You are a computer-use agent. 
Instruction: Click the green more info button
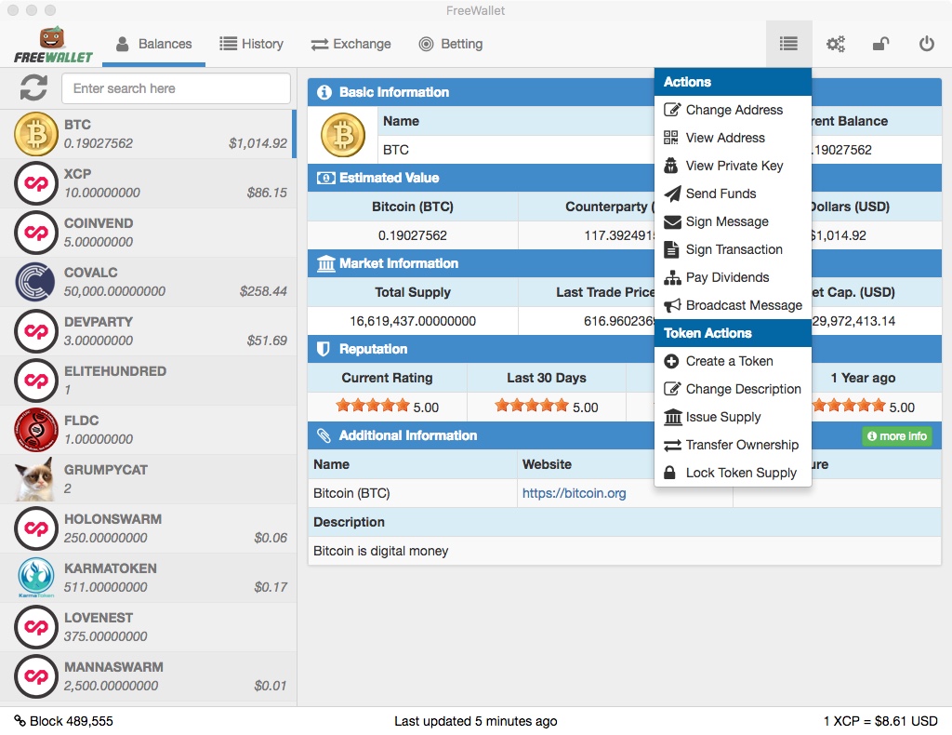[897, 435]
